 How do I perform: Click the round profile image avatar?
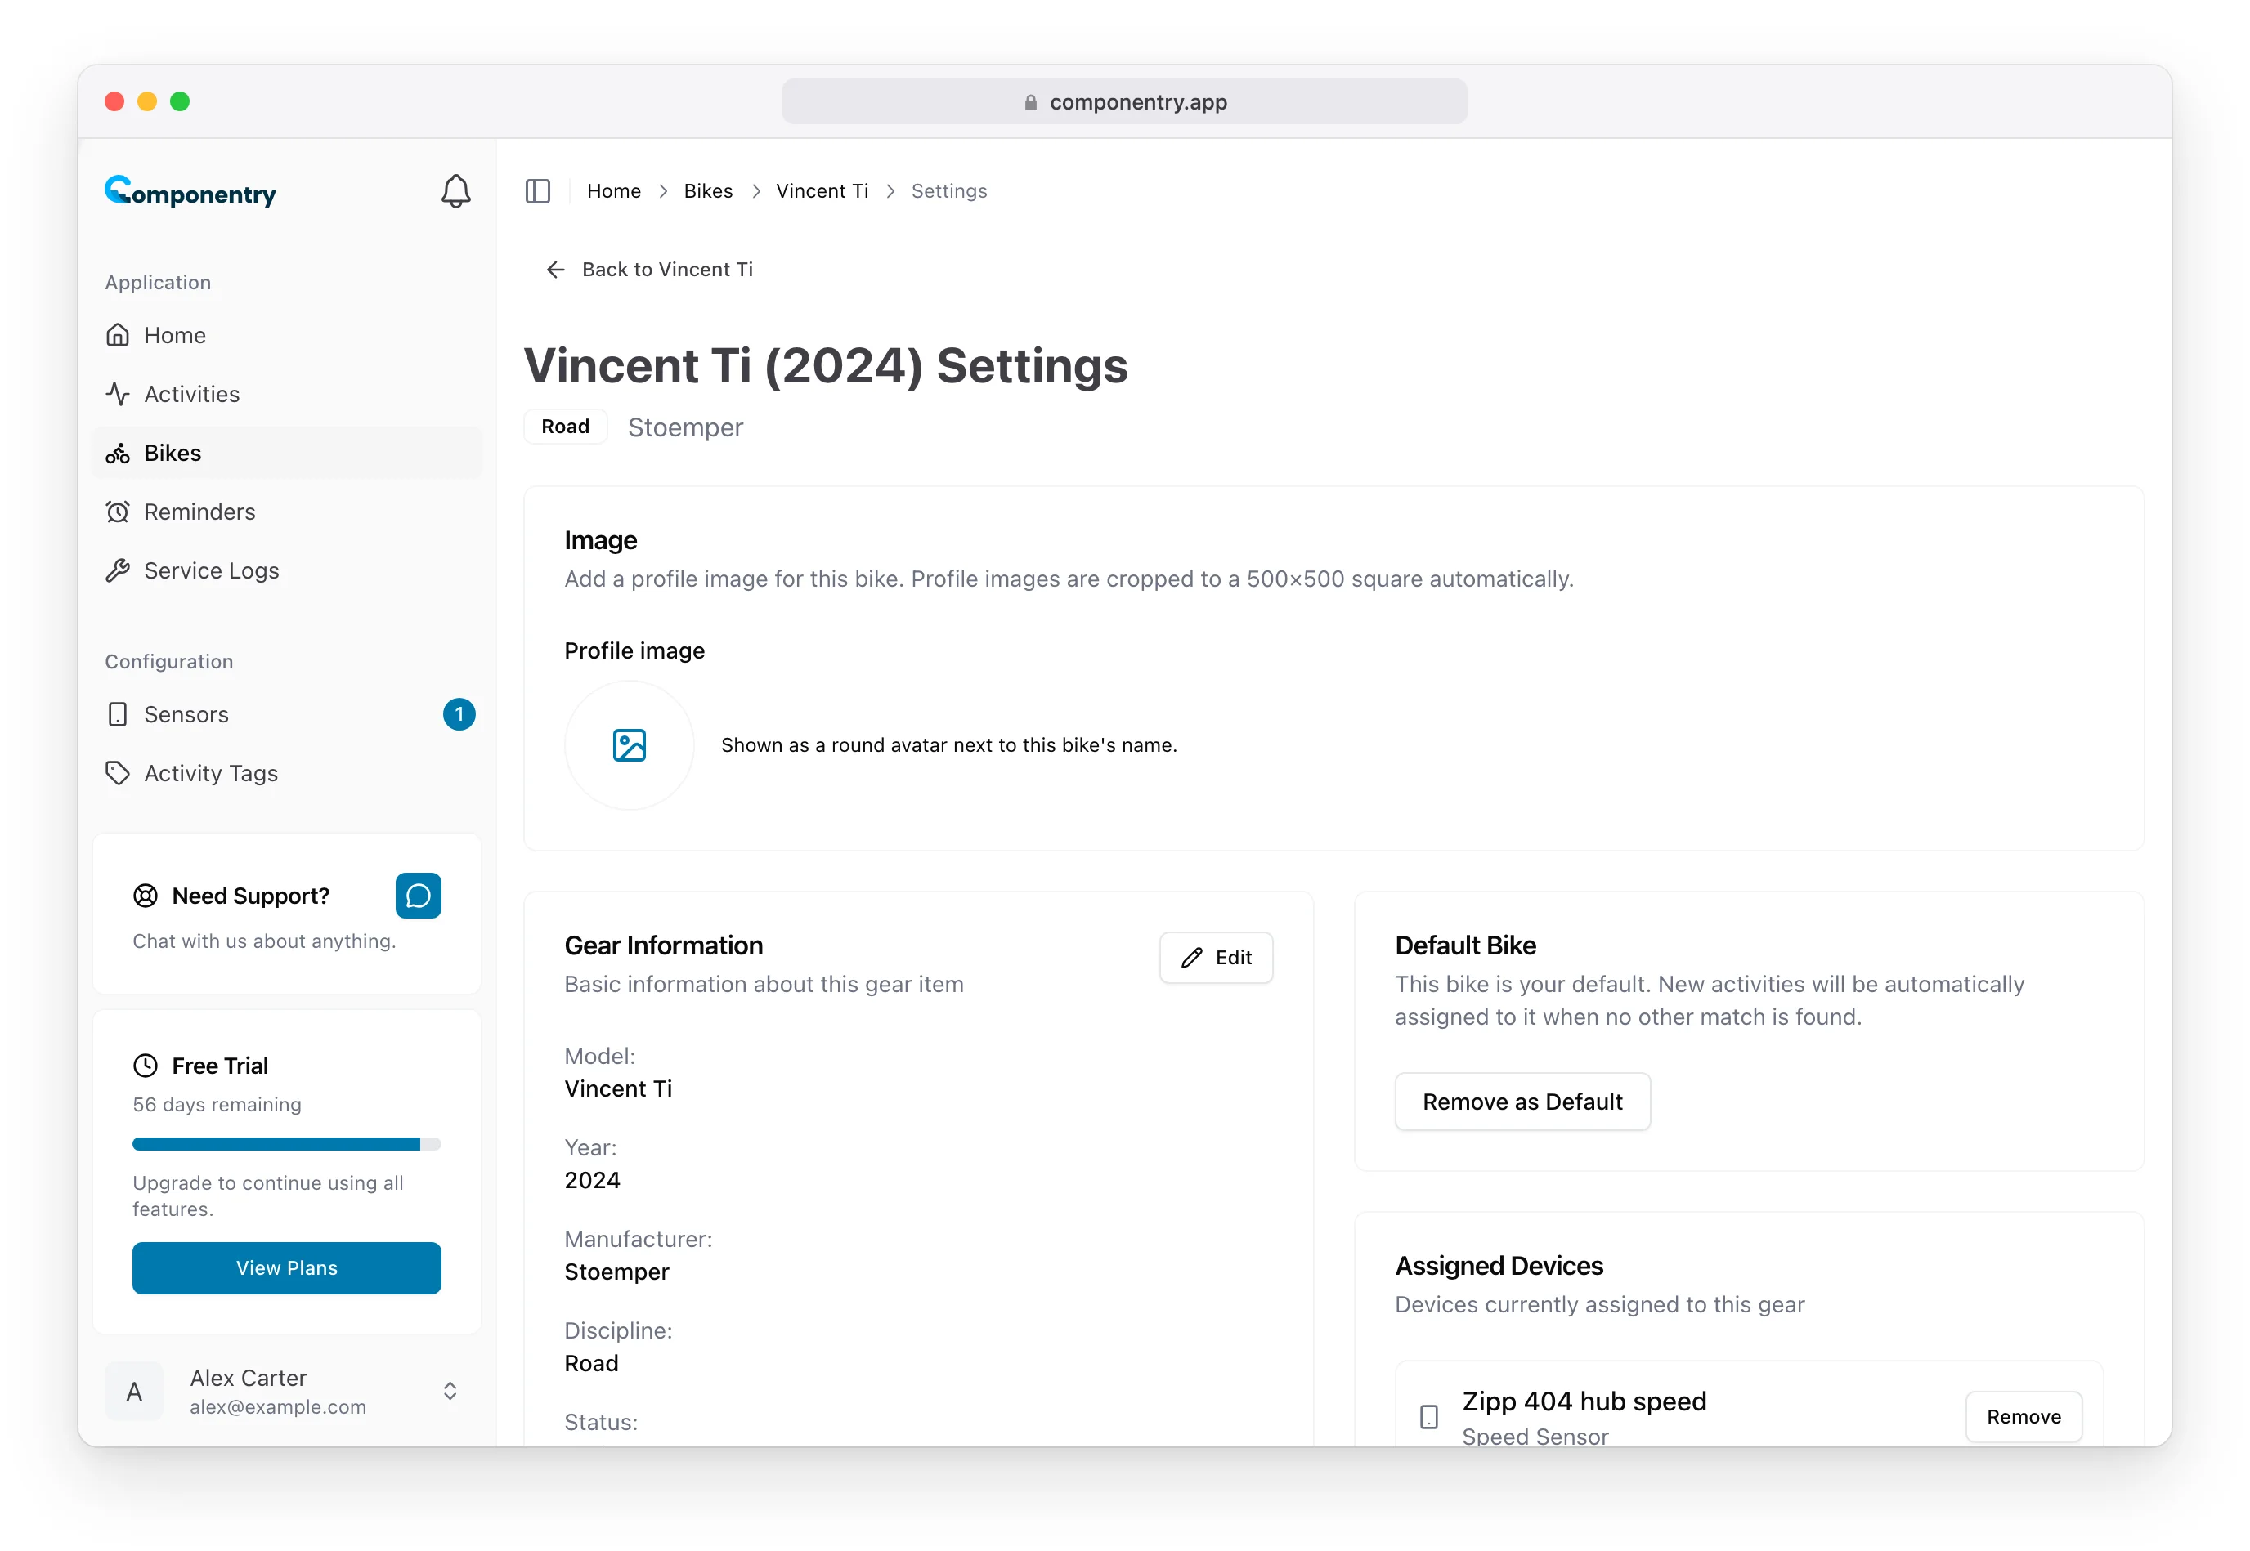point(629,745)
